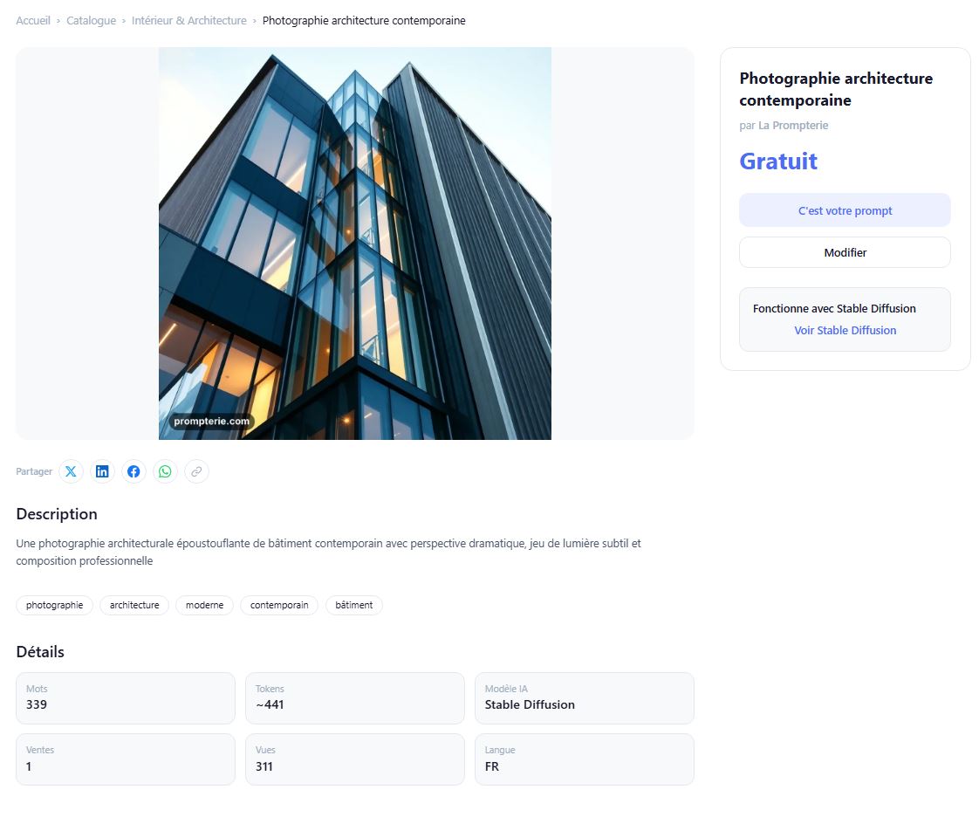
Task: Click the Gratuit price label
Action: click(778, 161)
